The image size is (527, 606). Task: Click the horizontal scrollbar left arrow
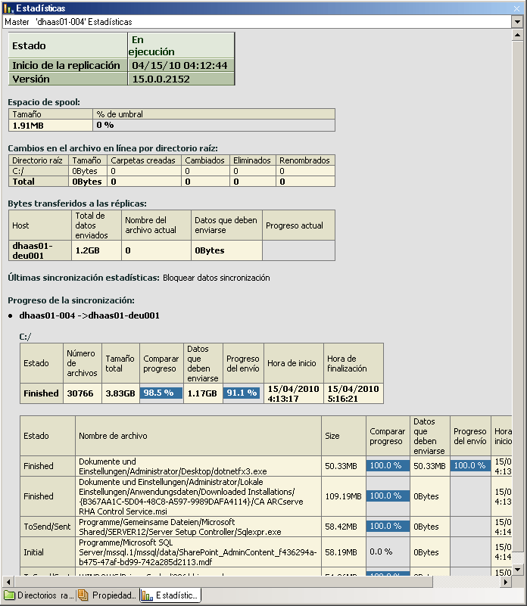(x=8, y=582)
